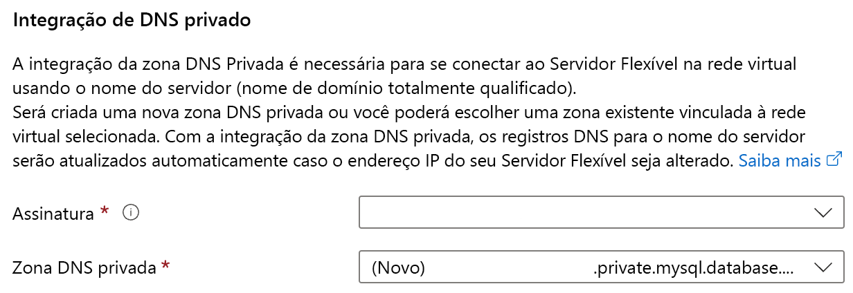The width and height of the screenshot is (853, 293).
Task: Click the external-link icon after Saiba mais
Action: pyautogui.click(x=835, y=160)
